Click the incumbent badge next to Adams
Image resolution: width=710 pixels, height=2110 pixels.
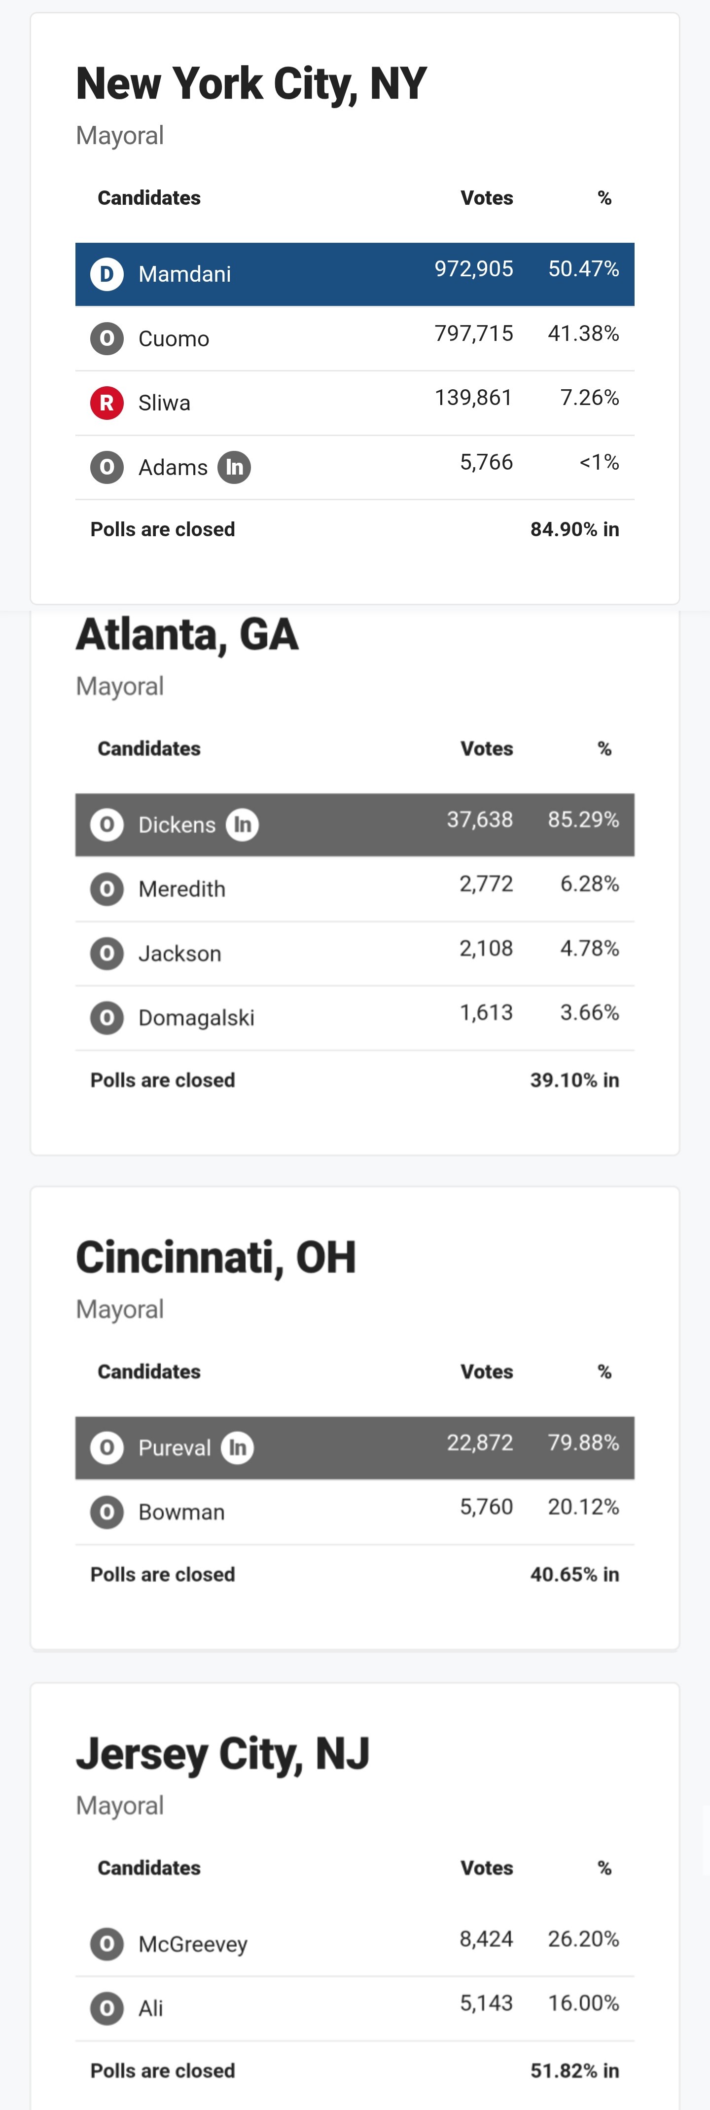(234, 468)
